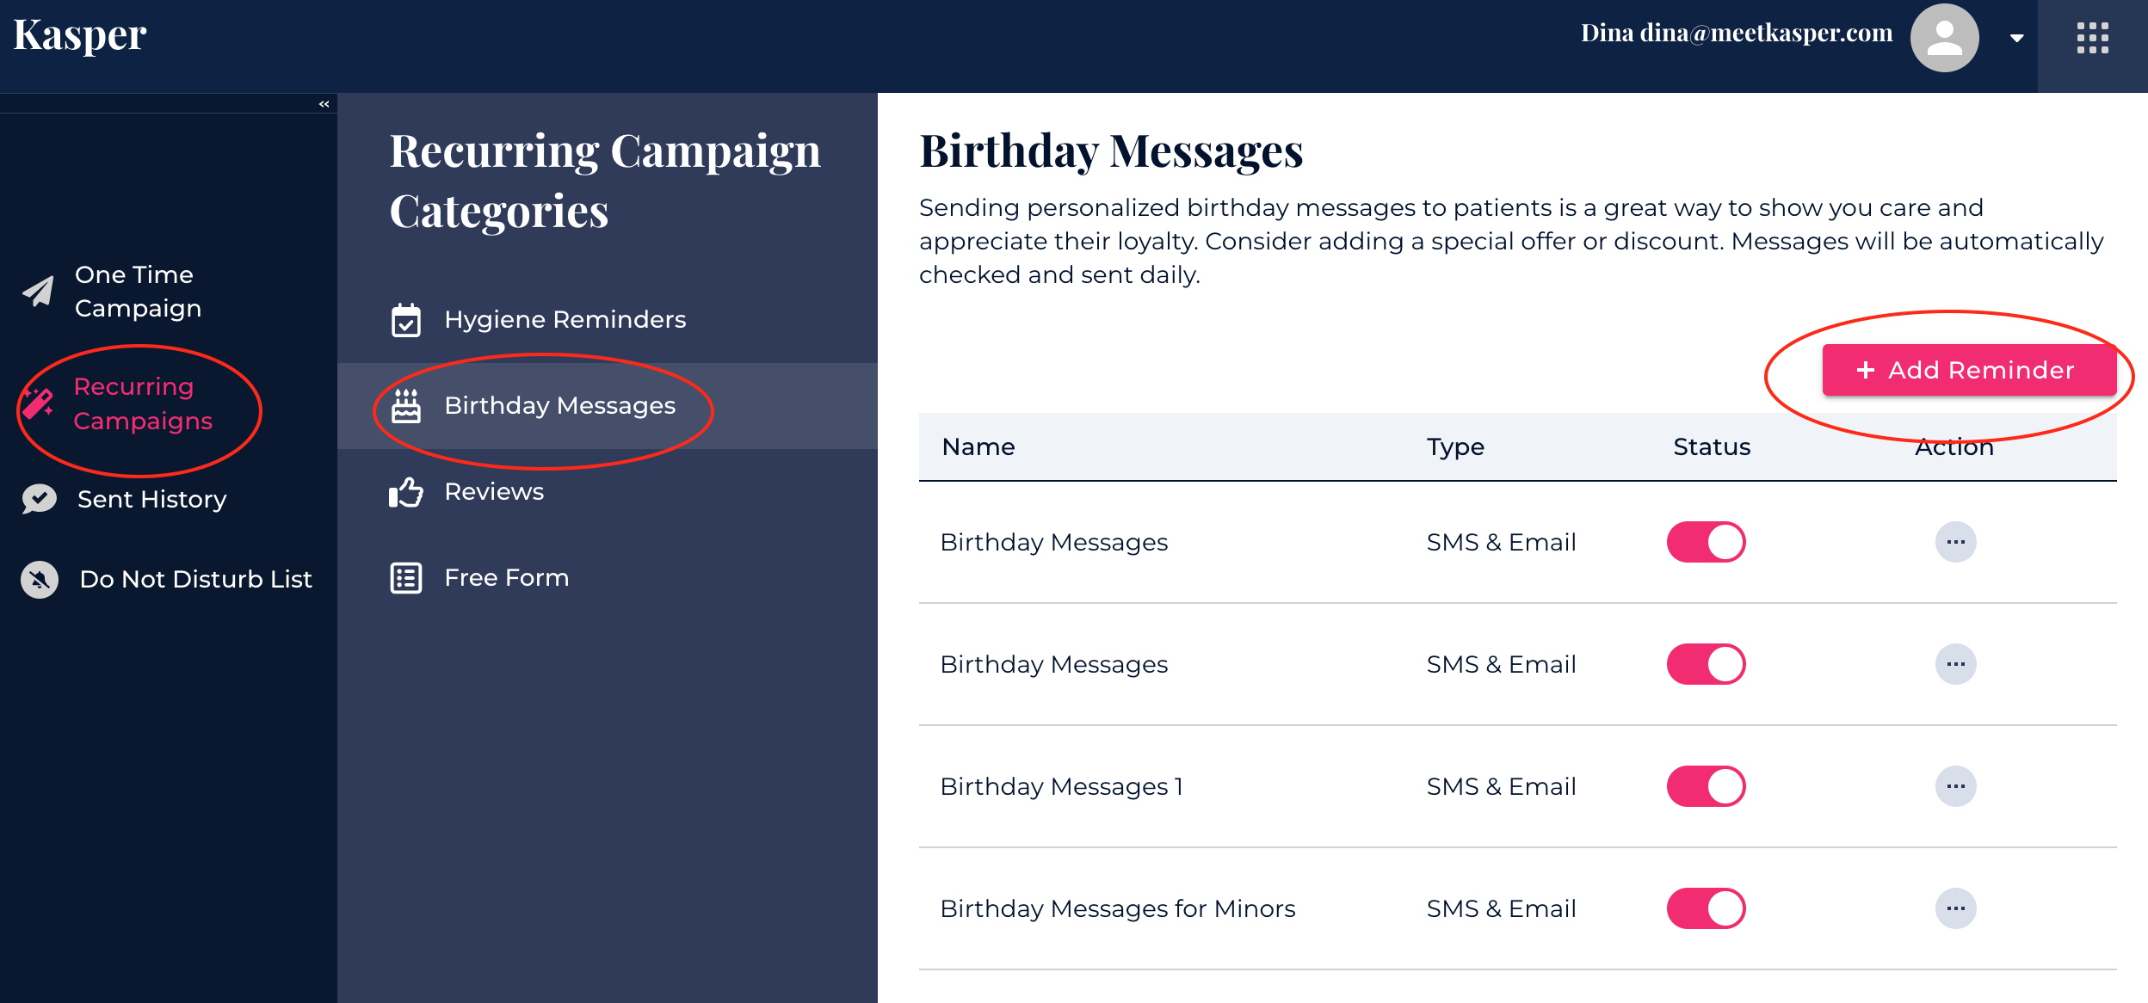Click the Sent History checkmark bubble icon
The image size is (2148, 1003).
click(x=40, y=499)
